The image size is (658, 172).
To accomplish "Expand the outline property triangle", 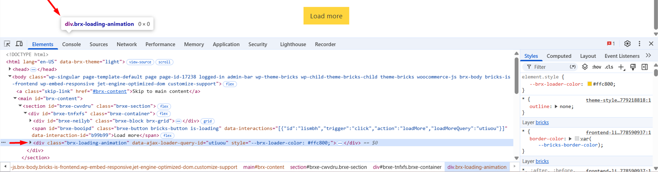I will (x=556, y=106).
